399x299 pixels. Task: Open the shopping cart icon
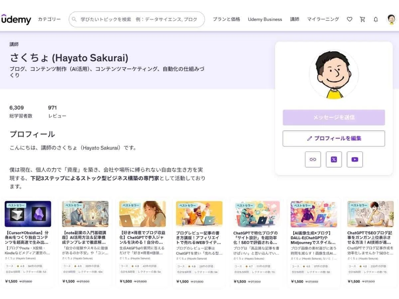[362, 19]
